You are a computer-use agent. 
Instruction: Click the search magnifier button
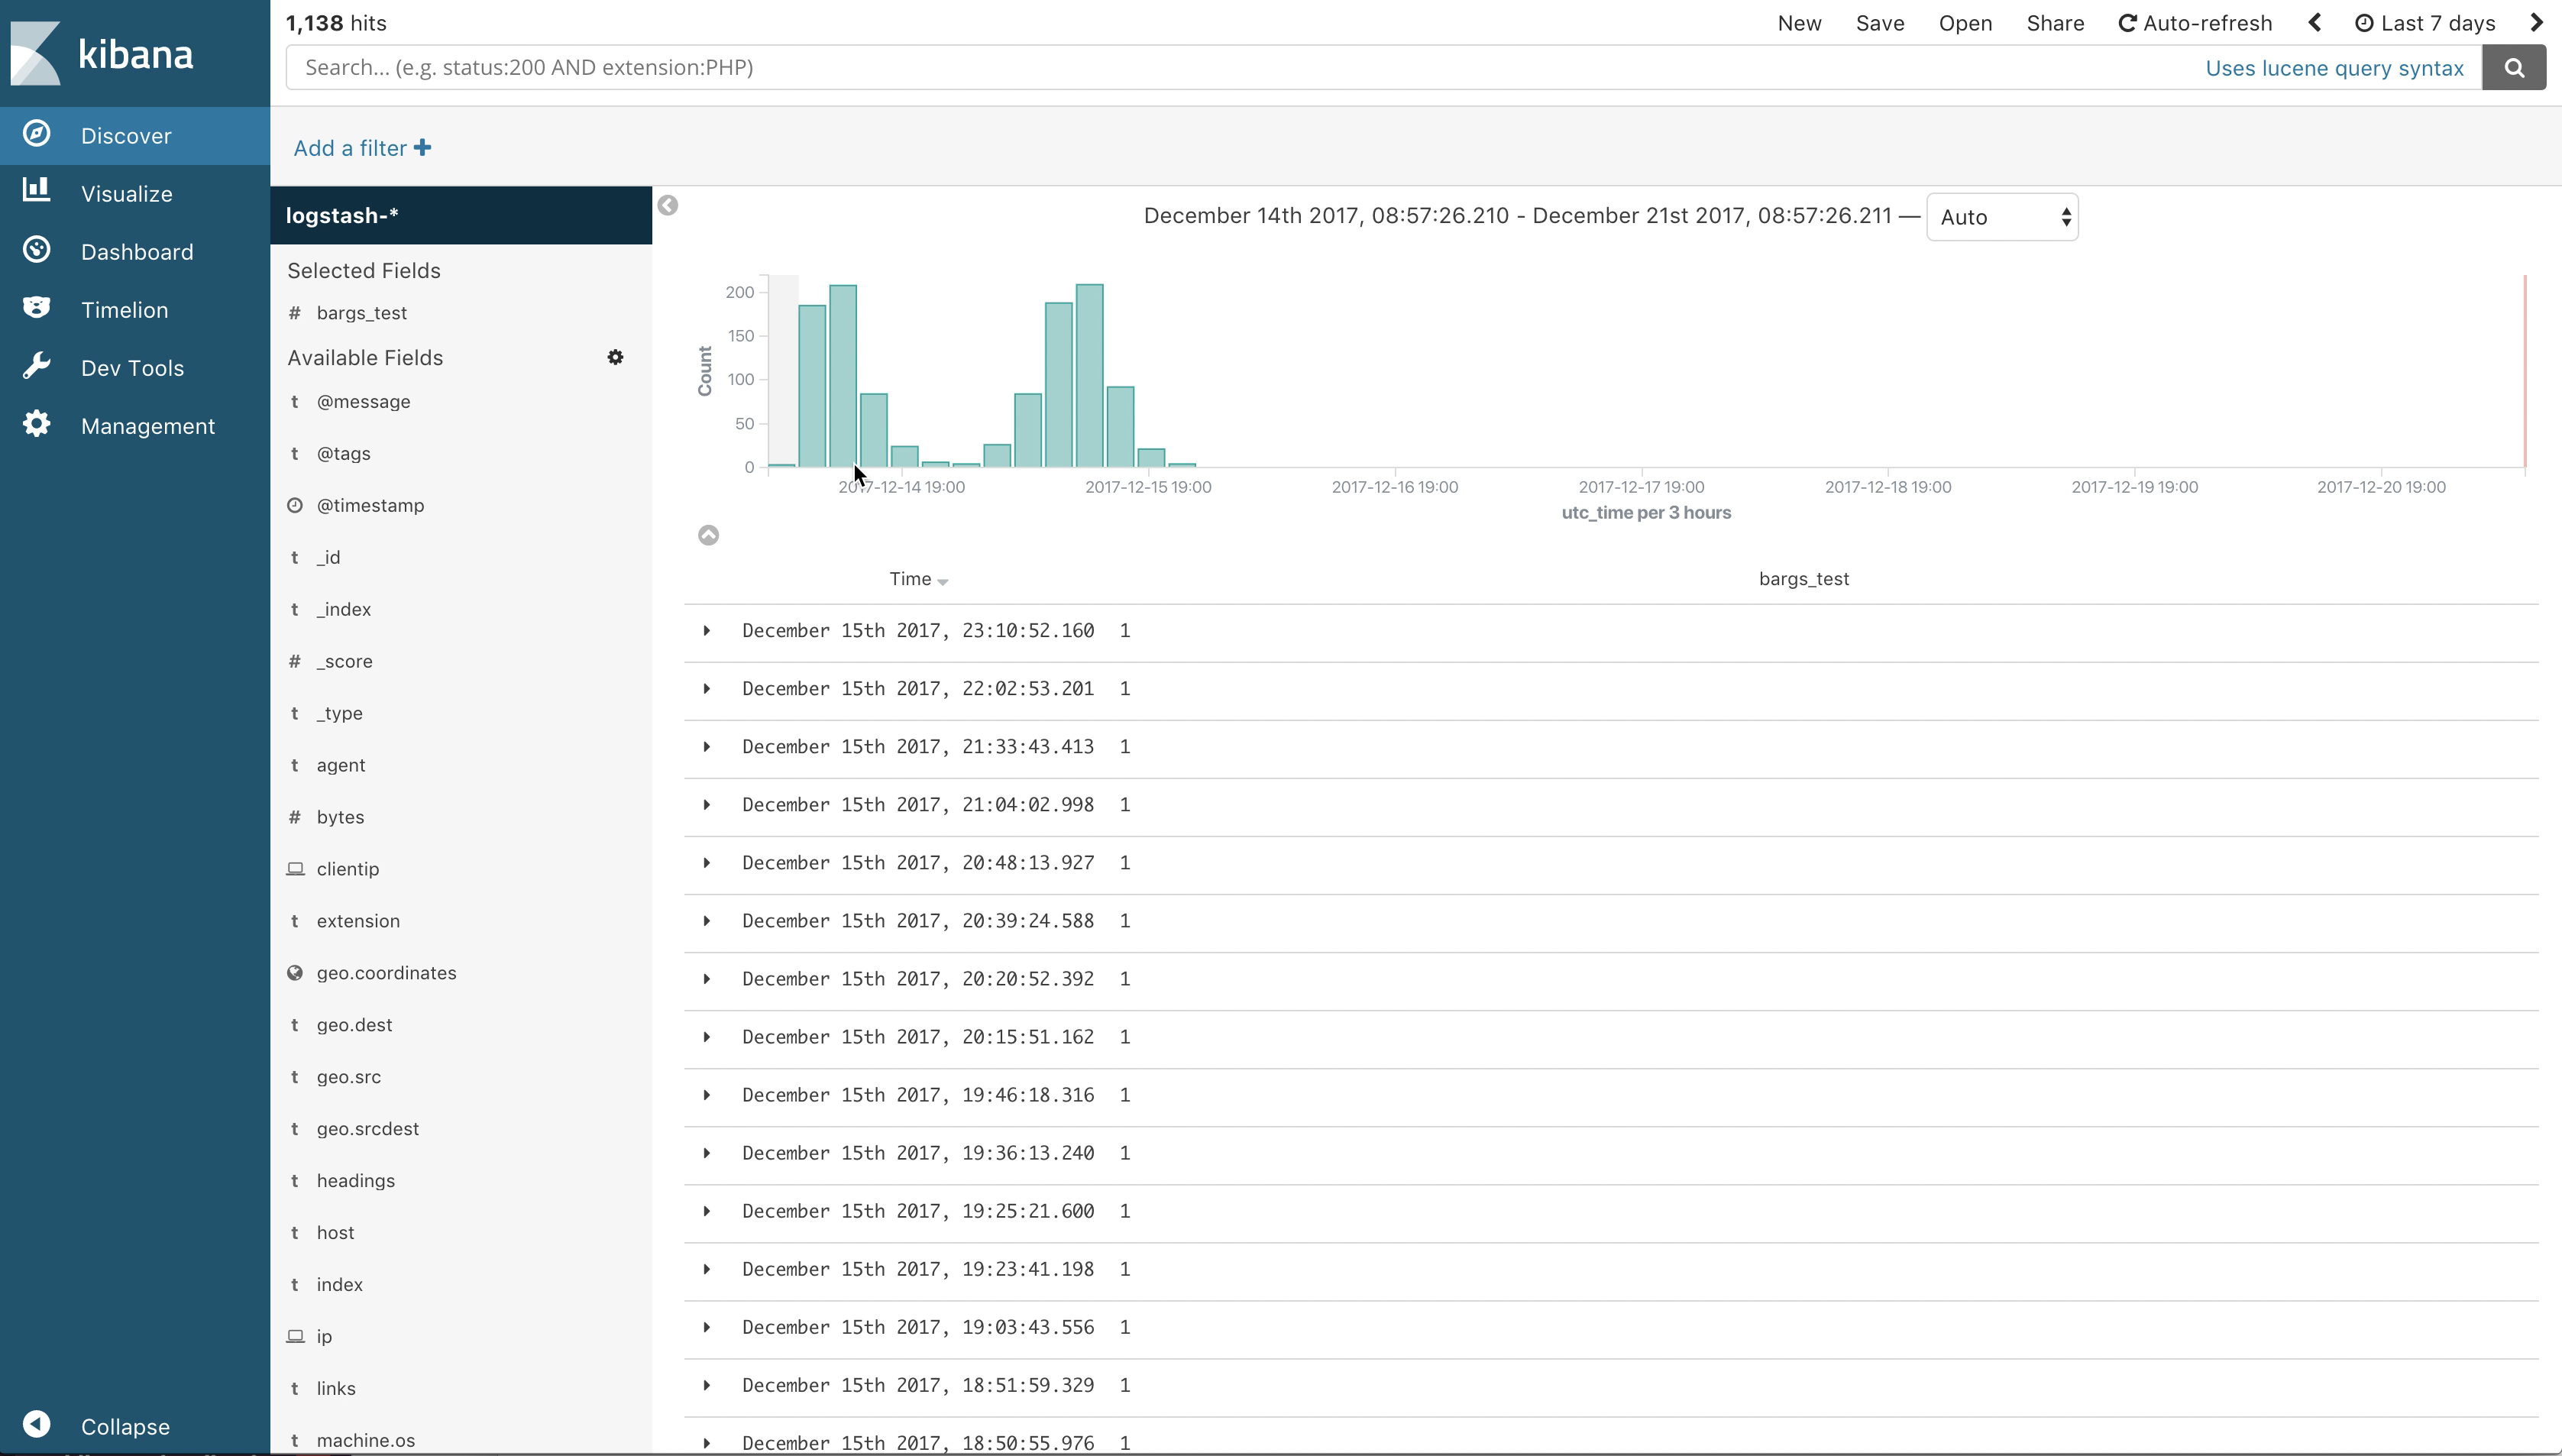coord(2515,67)
